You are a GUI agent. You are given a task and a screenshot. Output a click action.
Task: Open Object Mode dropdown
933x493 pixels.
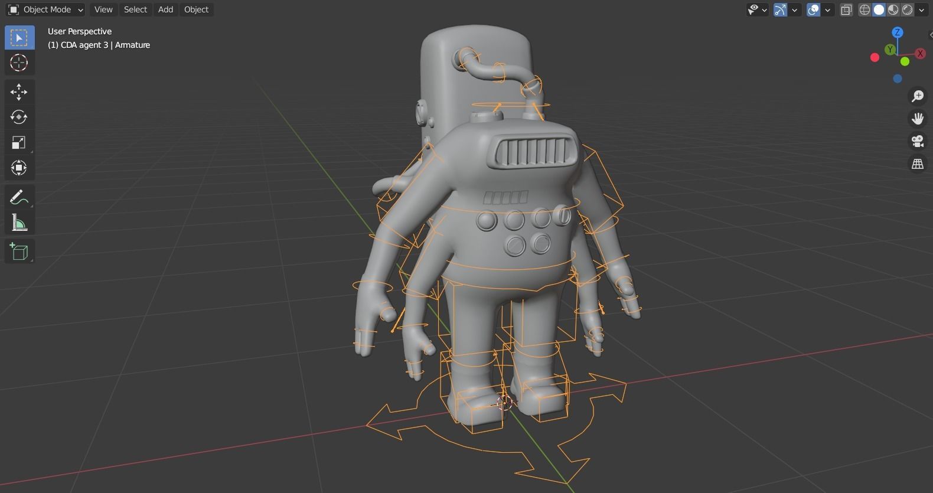coord(46,9)
